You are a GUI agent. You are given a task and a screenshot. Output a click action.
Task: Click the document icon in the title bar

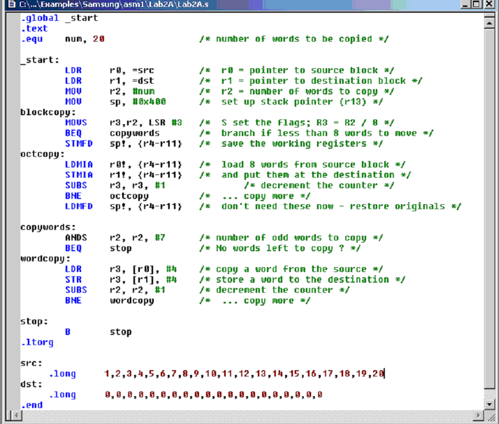[12, 4]
